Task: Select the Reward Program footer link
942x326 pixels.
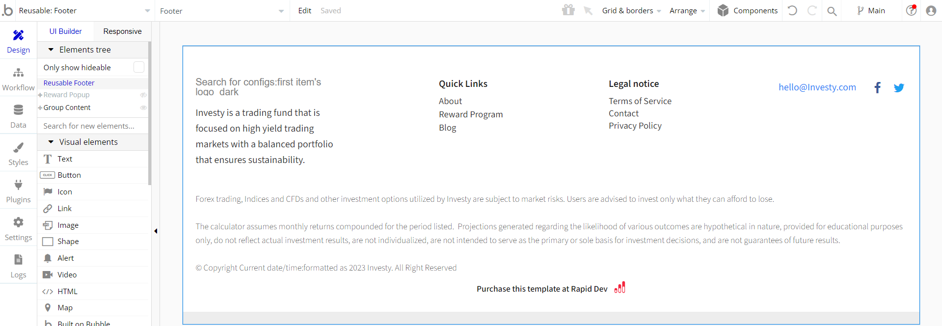Action: (471, 114)
